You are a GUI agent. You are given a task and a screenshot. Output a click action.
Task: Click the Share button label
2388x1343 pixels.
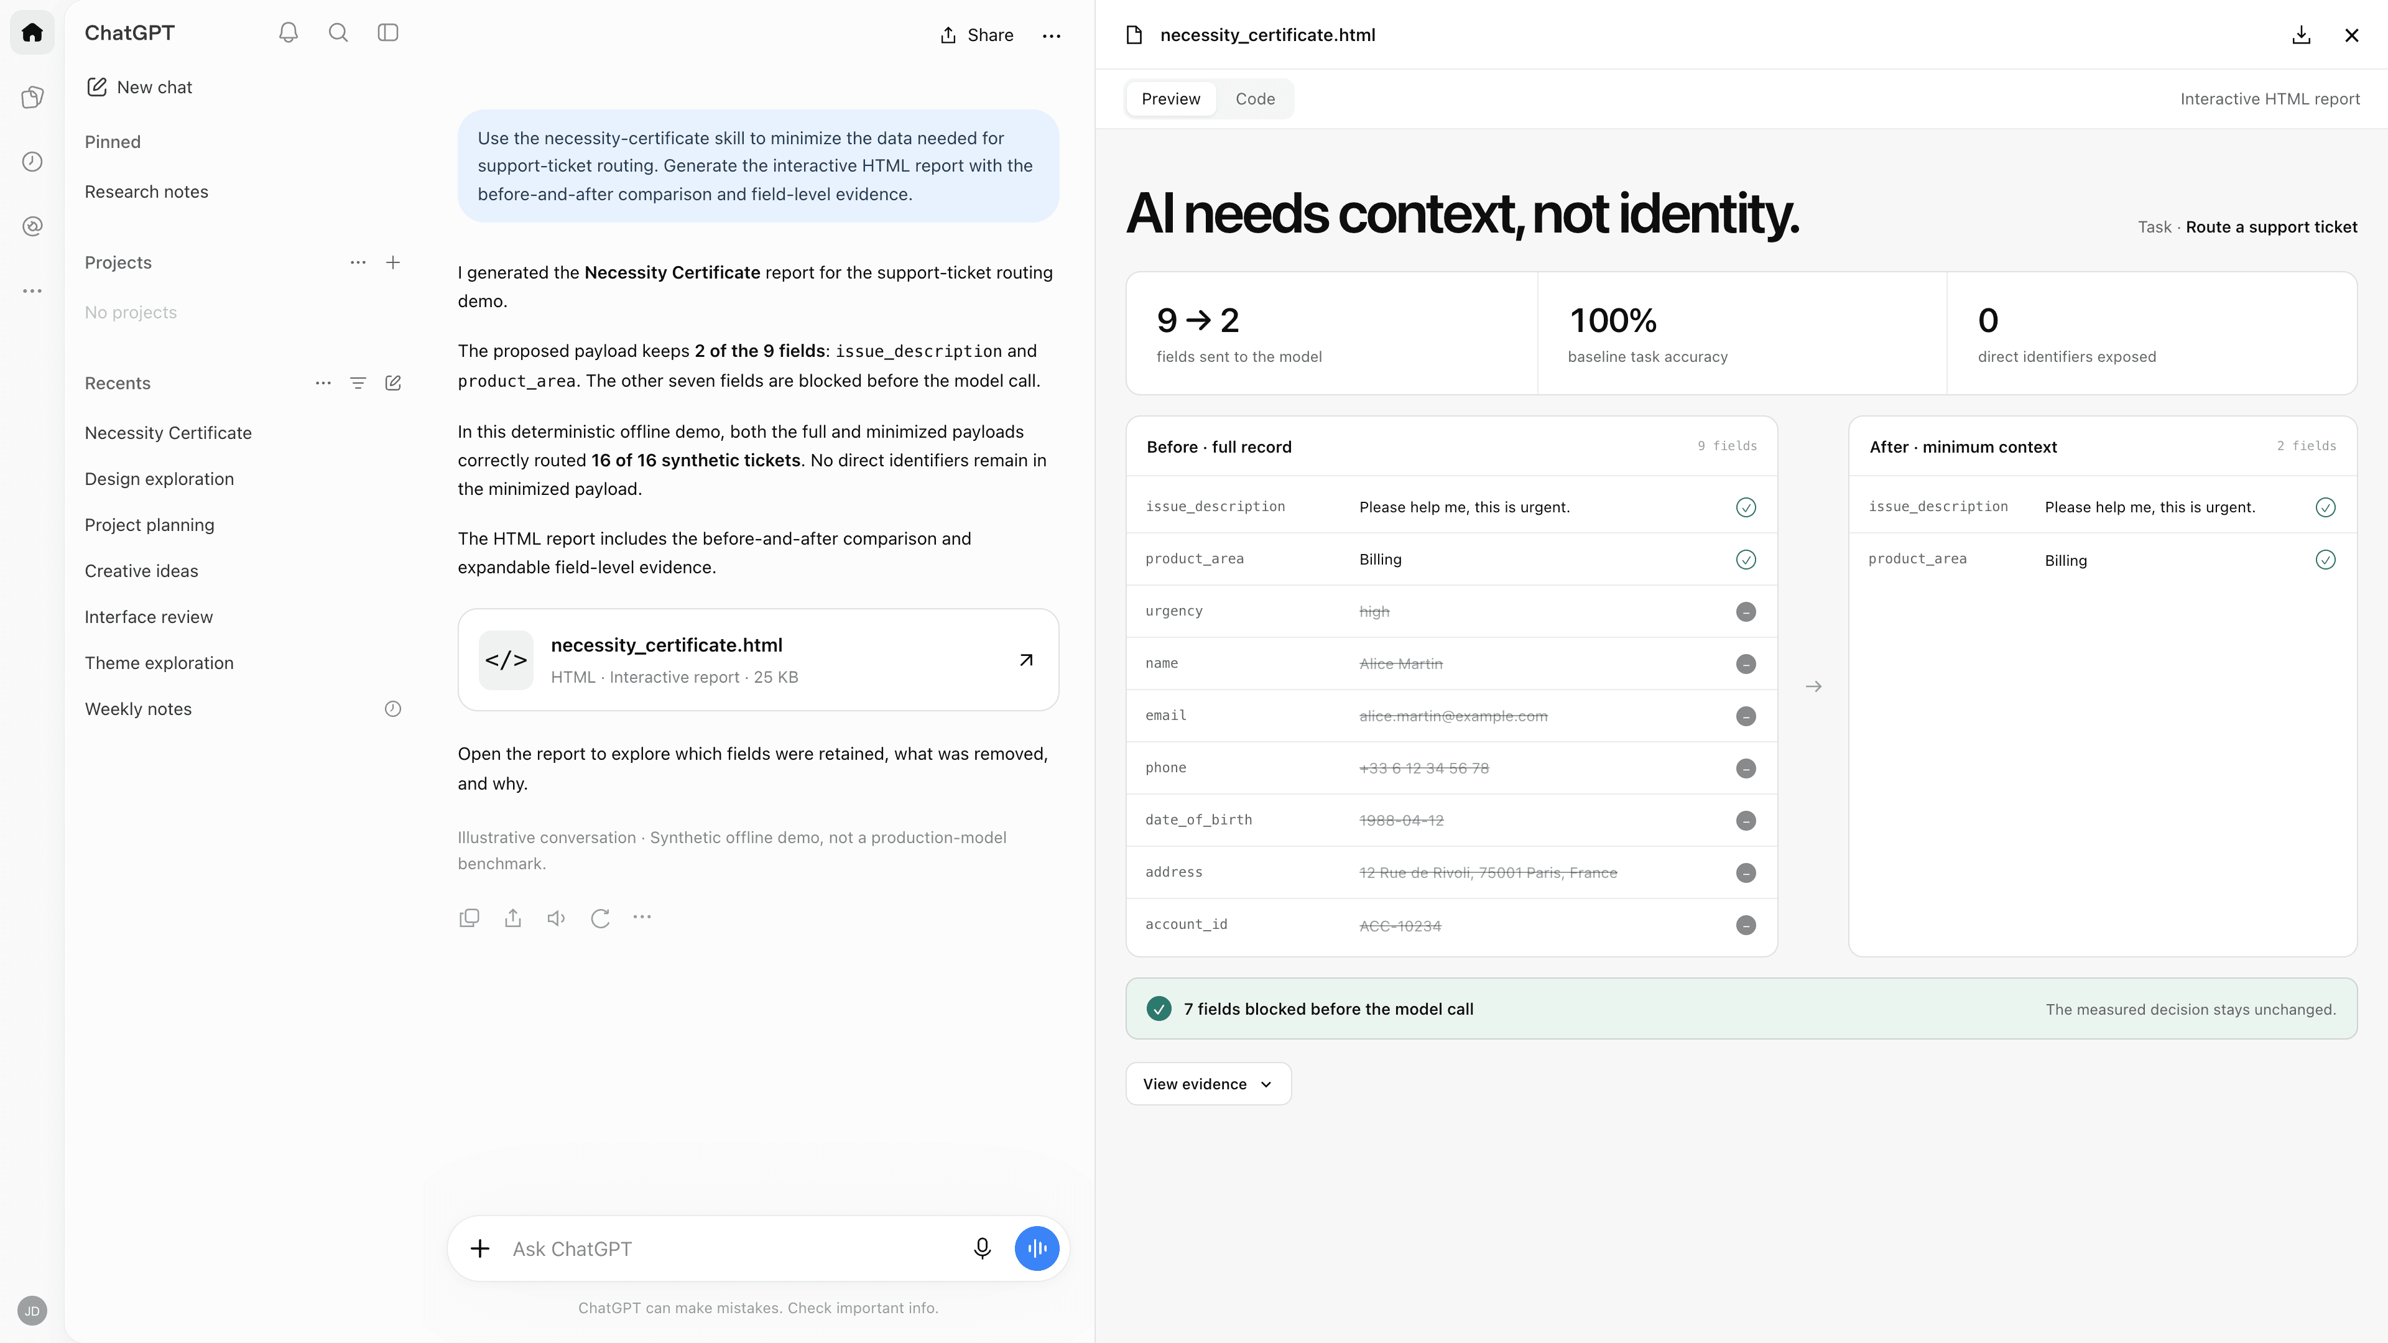(990, 35)
